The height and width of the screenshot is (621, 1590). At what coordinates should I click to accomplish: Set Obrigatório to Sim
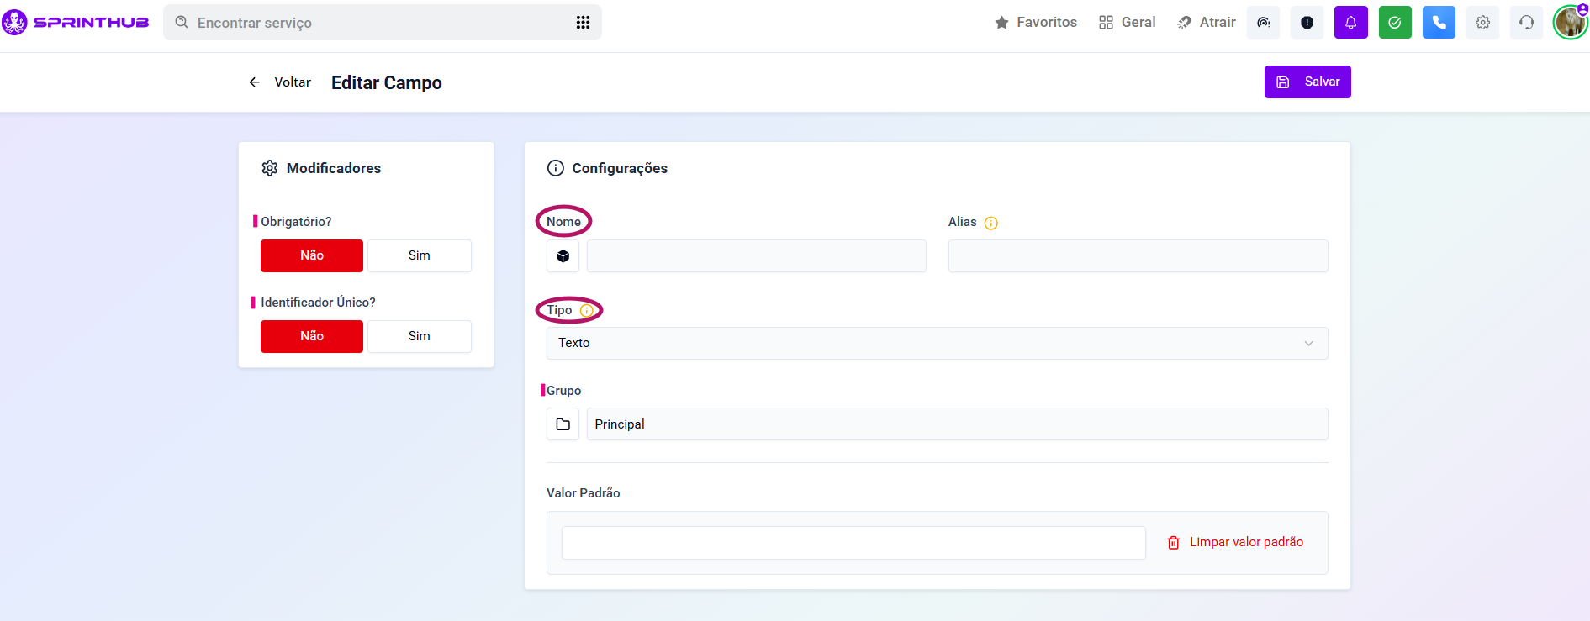pyautogui.click(x=419, y=255)
